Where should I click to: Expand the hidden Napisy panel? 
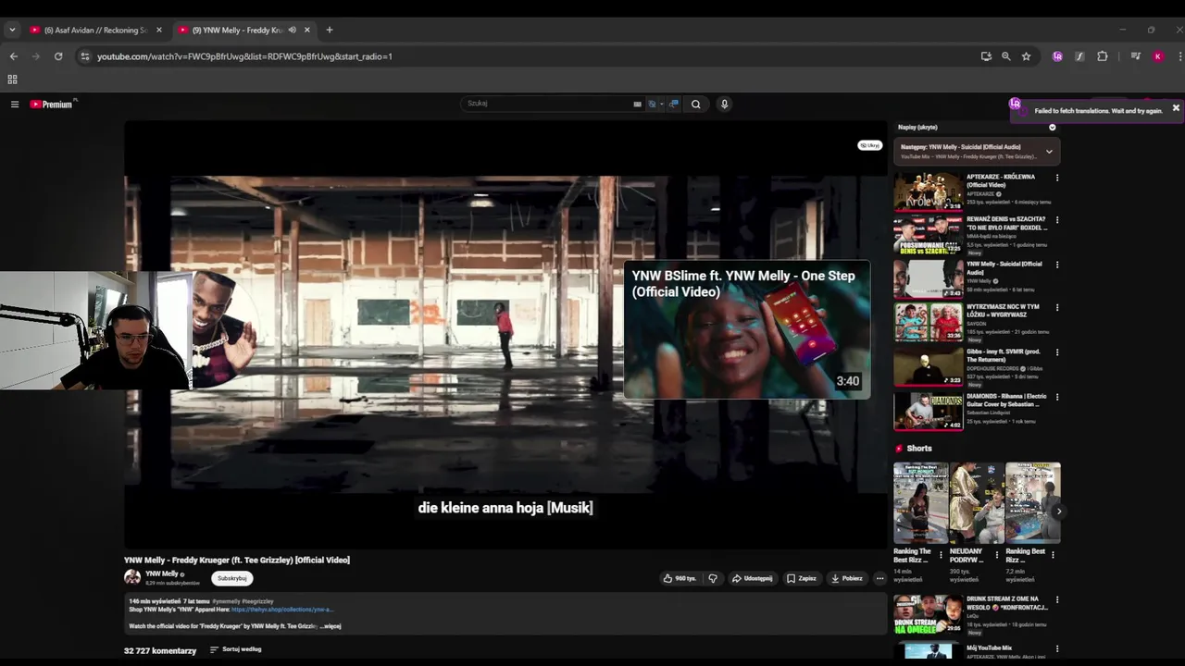coord(1052,127)
